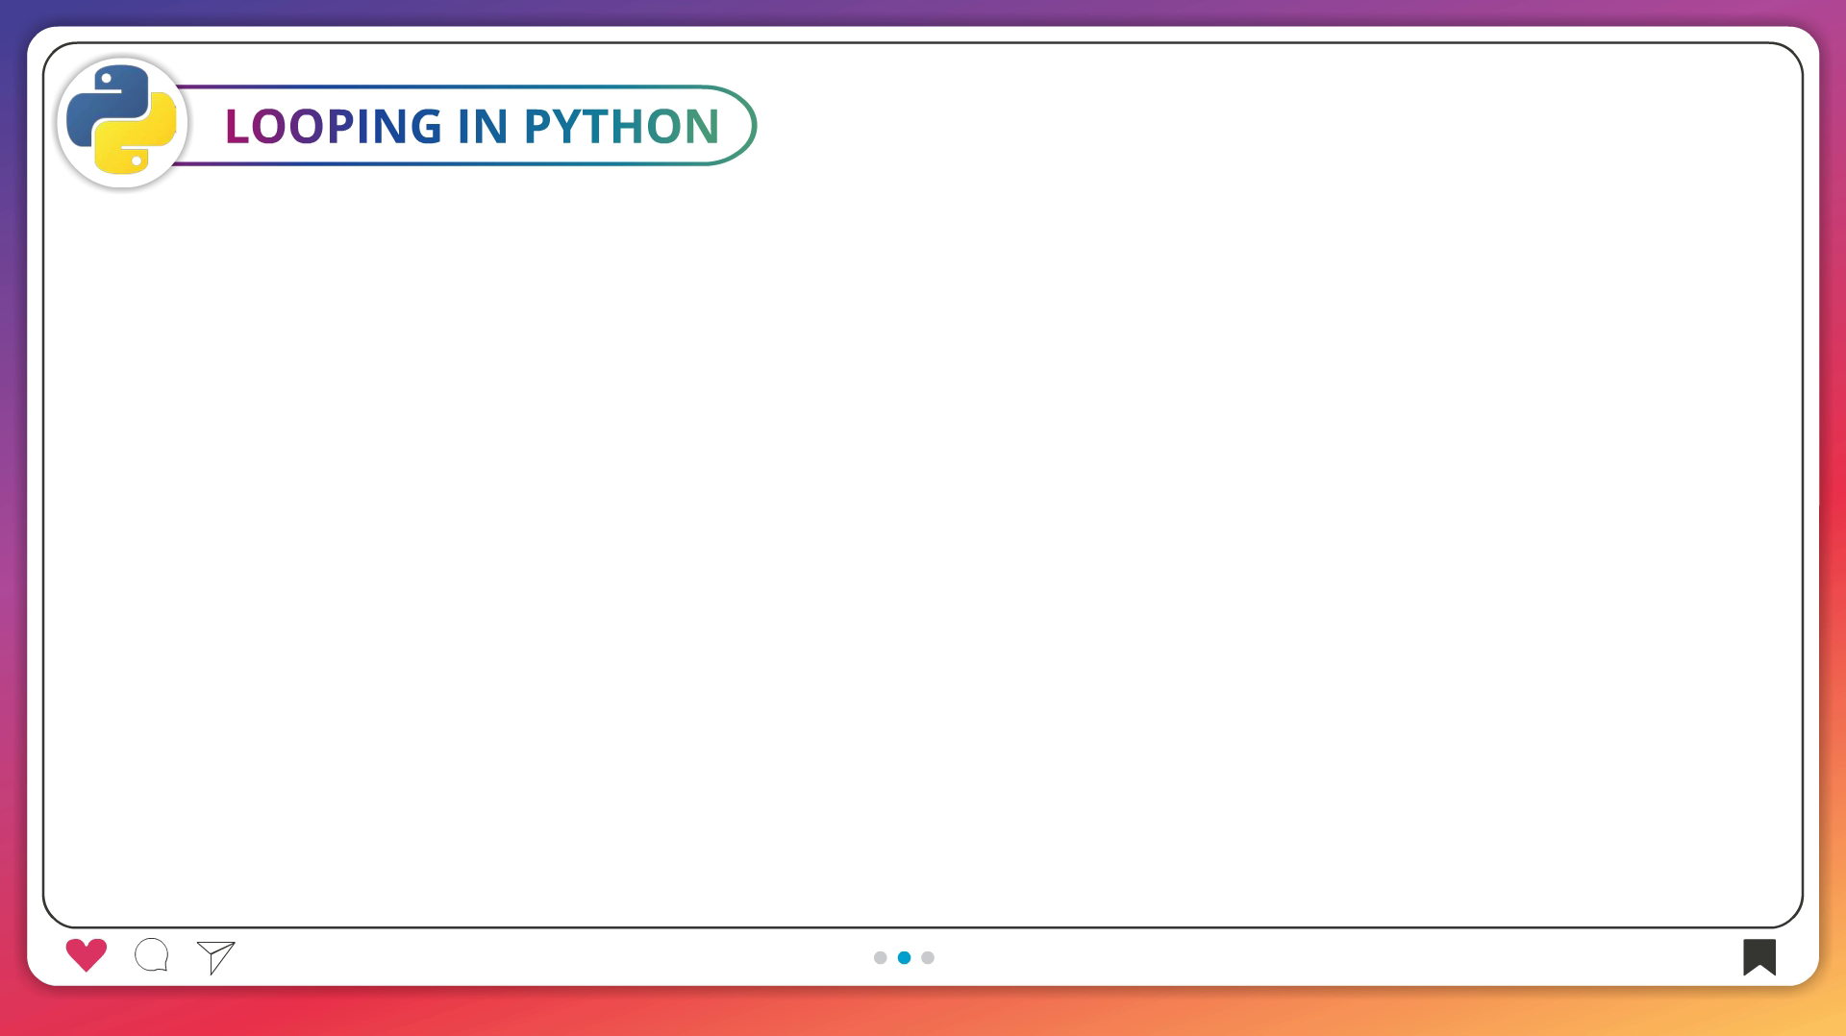Click the Python logo
Screen dimensions: 1846x1036
[x=122, y=122]
